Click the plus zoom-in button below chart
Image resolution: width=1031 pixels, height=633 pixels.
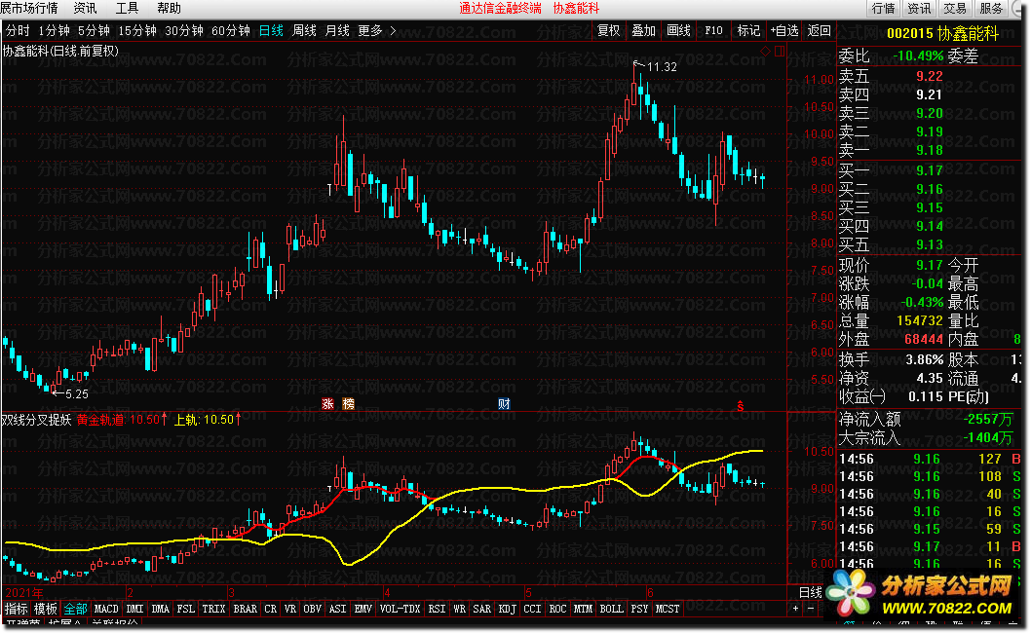(x=795, y=609)
